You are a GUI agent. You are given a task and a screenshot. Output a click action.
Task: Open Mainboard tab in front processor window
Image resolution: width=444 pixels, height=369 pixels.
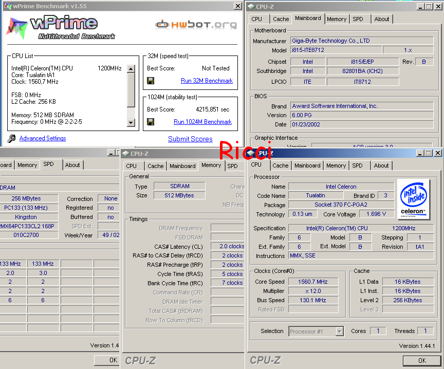coord(307,165)
